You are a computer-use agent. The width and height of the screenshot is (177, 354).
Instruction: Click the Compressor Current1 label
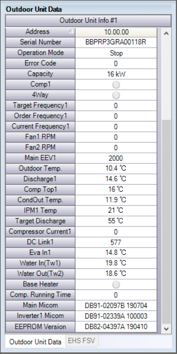pyautogui.click(x=40, y=231)
